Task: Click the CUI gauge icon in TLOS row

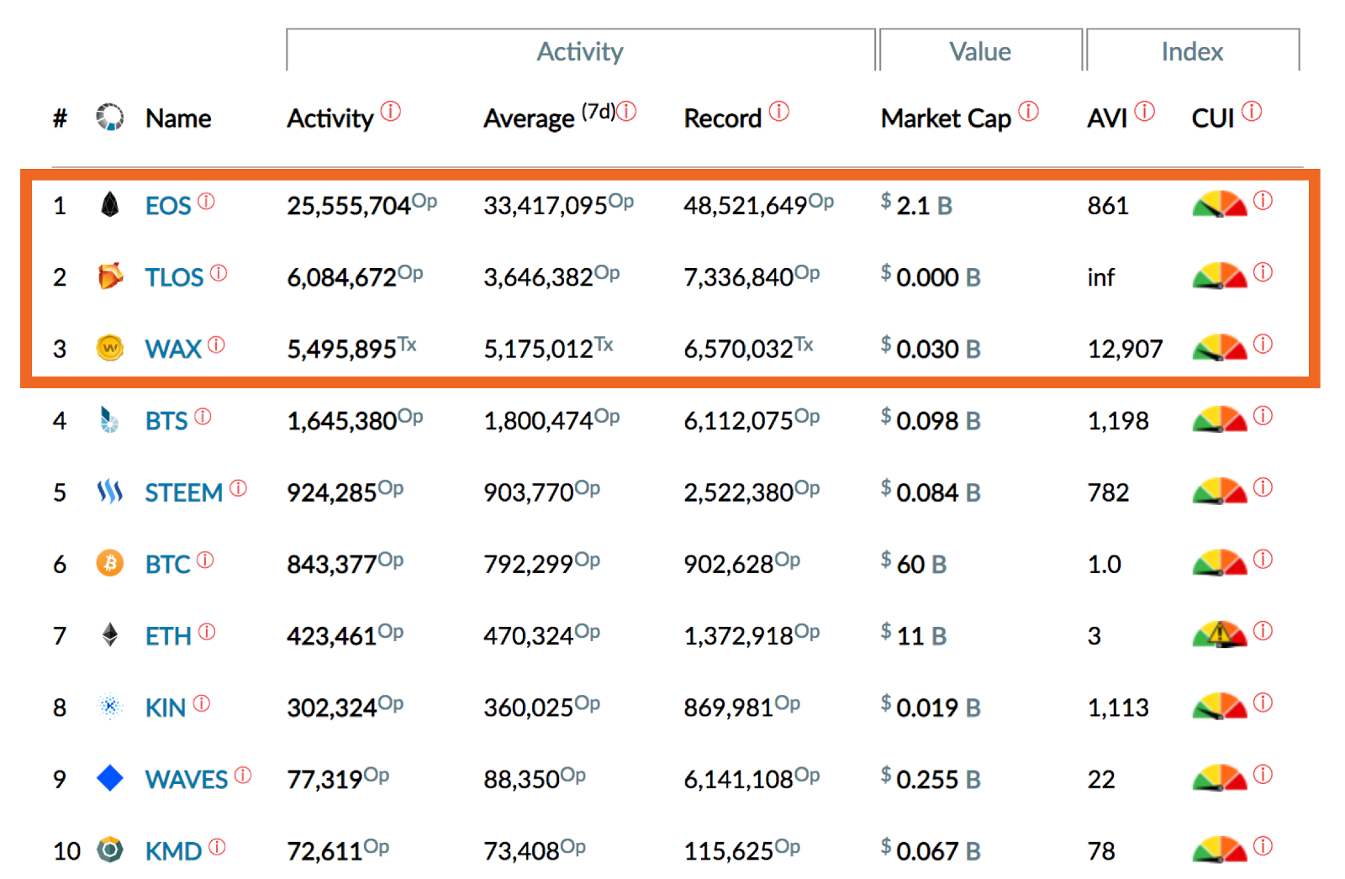Action: [1220, 276]
